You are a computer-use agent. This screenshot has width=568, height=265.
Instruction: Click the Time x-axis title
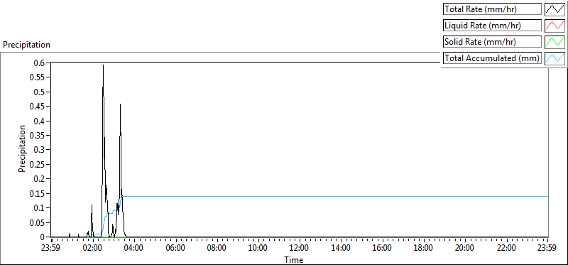[x=294, y=259]
